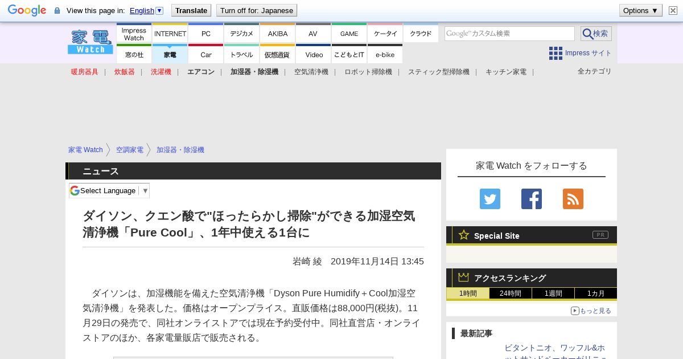Open the PC tab
This screenshot has height=359, width=683.
205,33
